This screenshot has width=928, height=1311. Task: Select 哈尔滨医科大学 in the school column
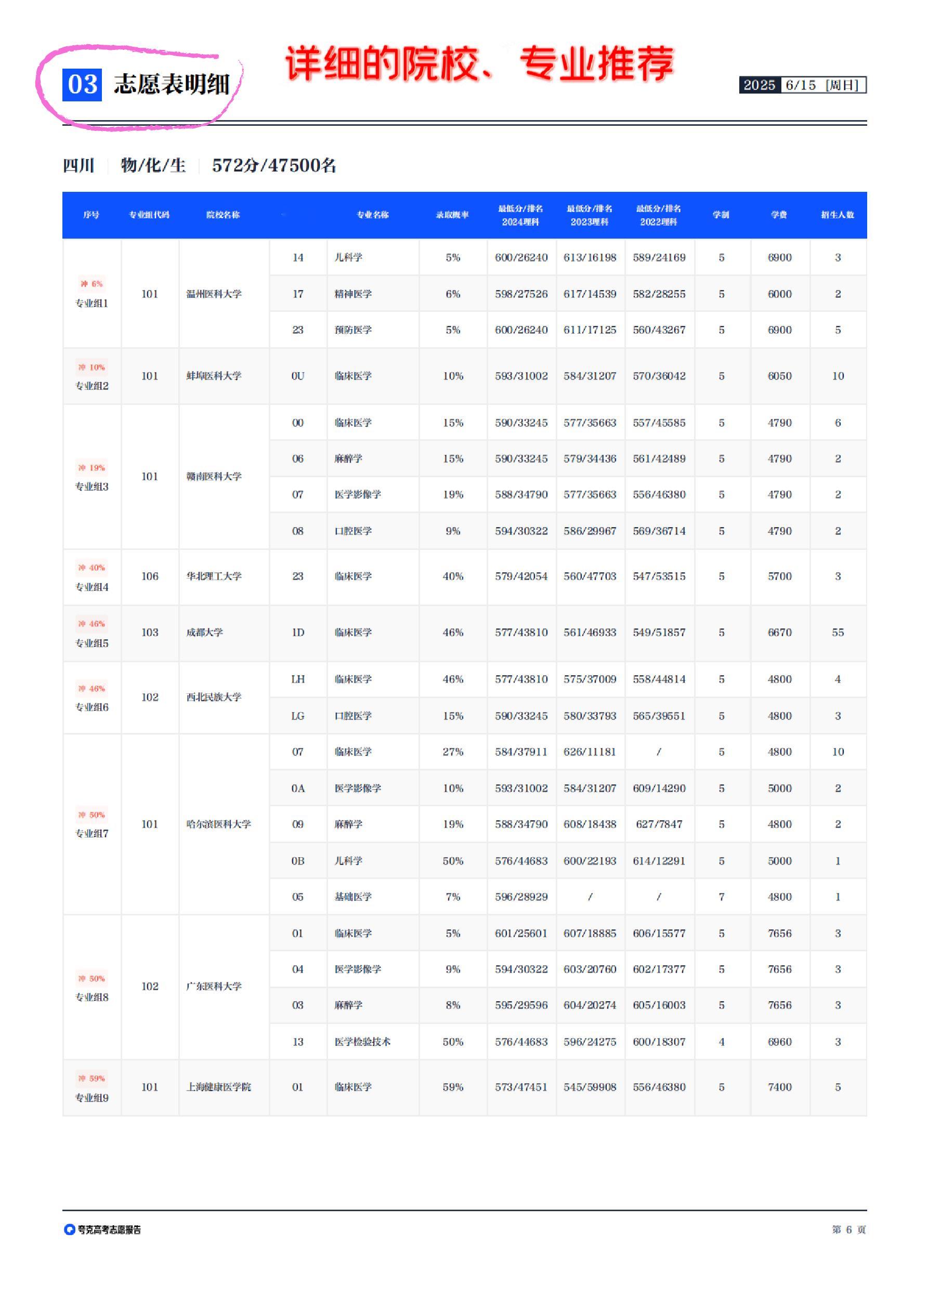[x=218, y=824]
